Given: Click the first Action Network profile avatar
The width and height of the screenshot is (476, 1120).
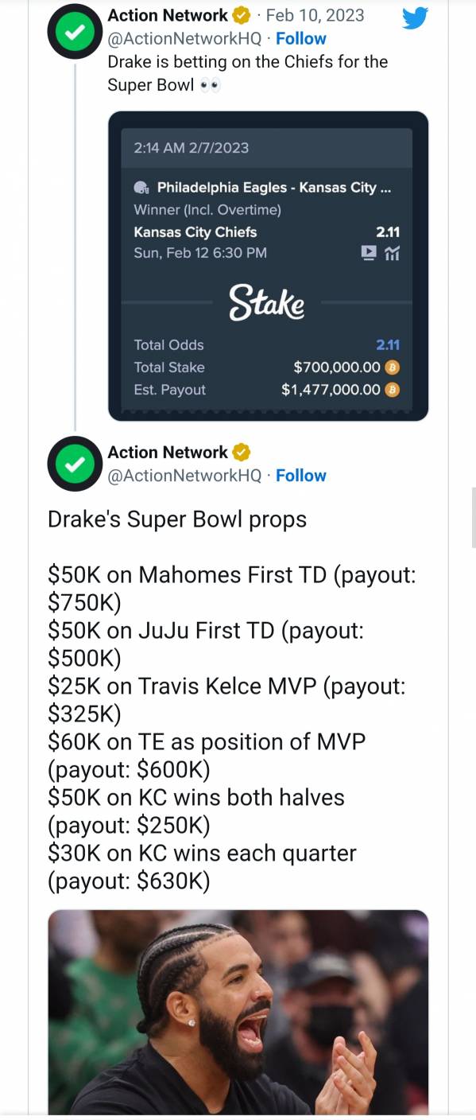Looking at the screenshot, I should (75, 32).
